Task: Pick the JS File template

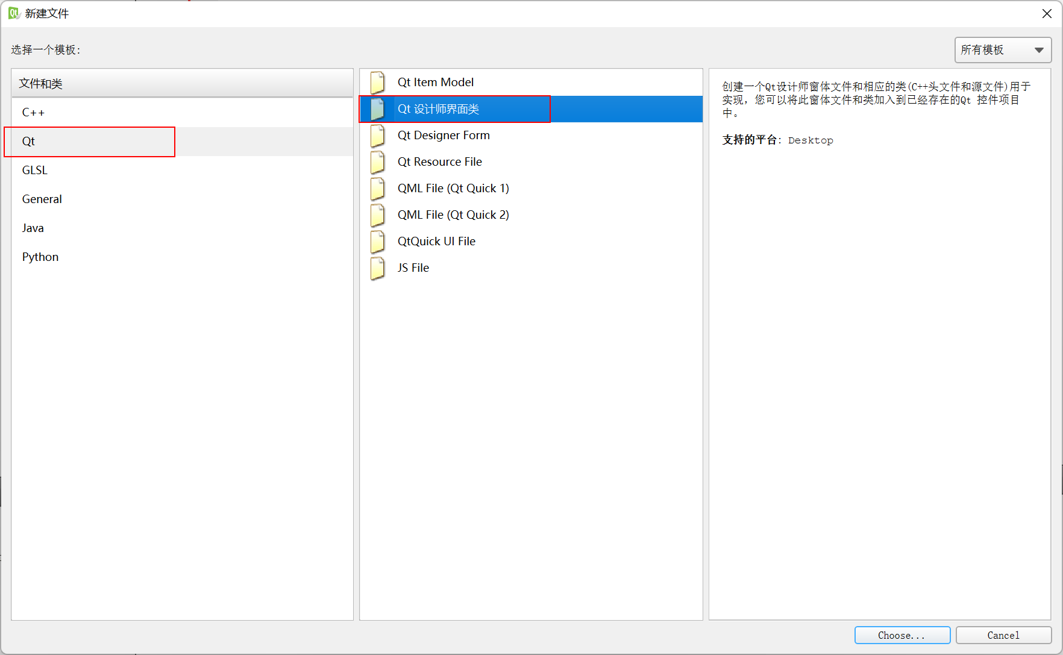Action: pyautogui.click(x=531, y=268)
